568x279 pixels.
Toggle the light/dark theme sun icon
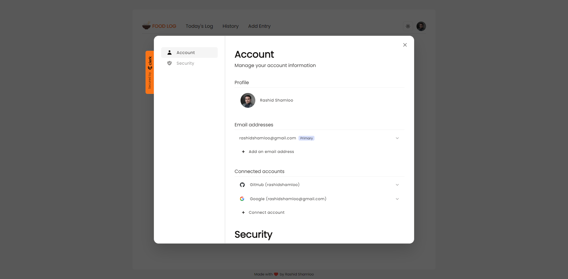click(x=408, y=26)
